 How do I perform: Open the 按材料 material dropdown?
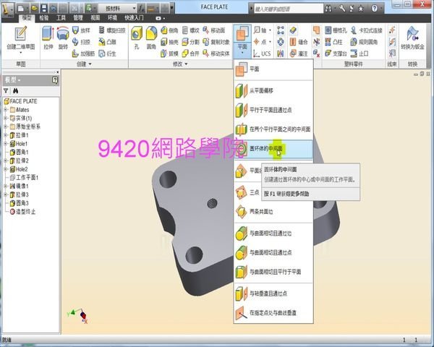[x=118, y=9]
